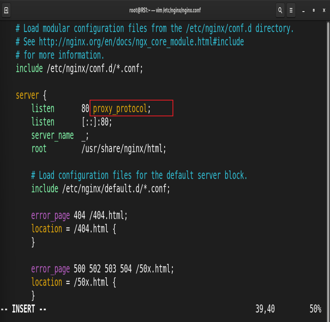The height and width of the screenshot is (322, 330).
Task: Open the terminal hamburger menu
Action: [x=291, y=10]
